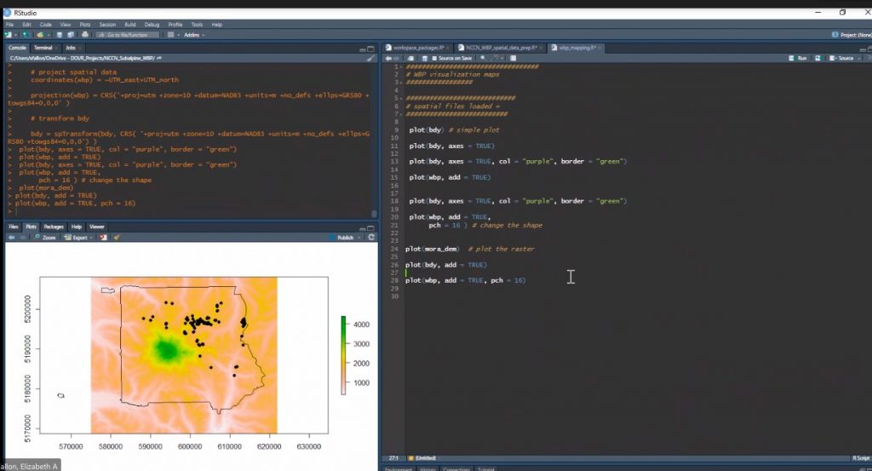872x471 pixels.
Task: Open the Source button dropdown
Action: pos(858,58)
